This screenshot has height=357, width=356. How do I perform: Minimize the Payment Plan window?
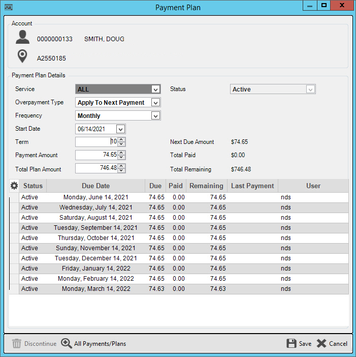click(x=310, y=6)
